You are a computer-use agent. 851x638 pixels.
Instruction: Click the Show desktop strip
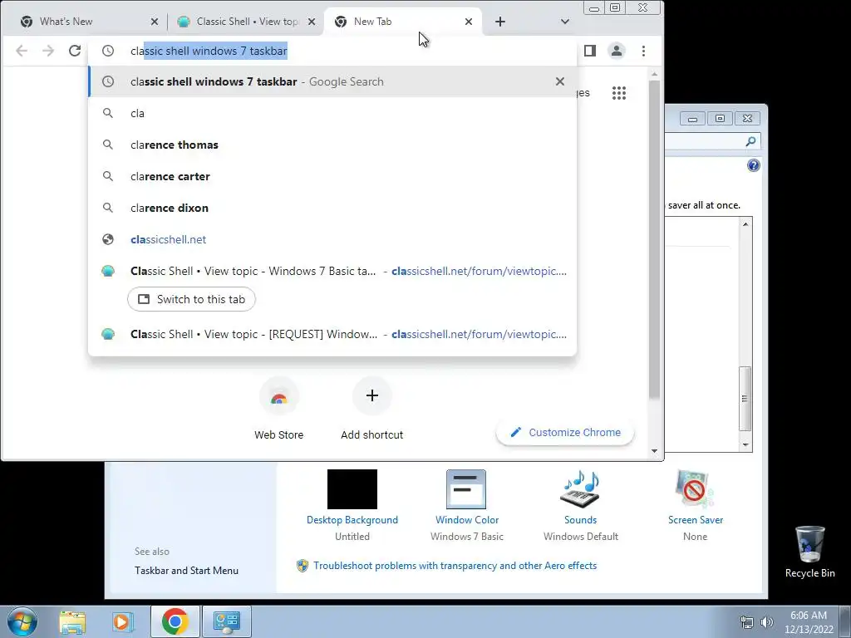pos(845,621)
